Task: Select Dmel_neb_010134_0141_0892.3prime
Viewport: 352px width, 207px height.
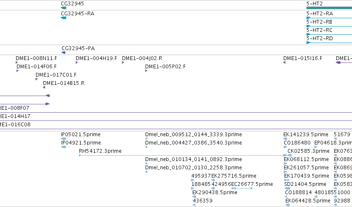Action: tap(194, 159)
